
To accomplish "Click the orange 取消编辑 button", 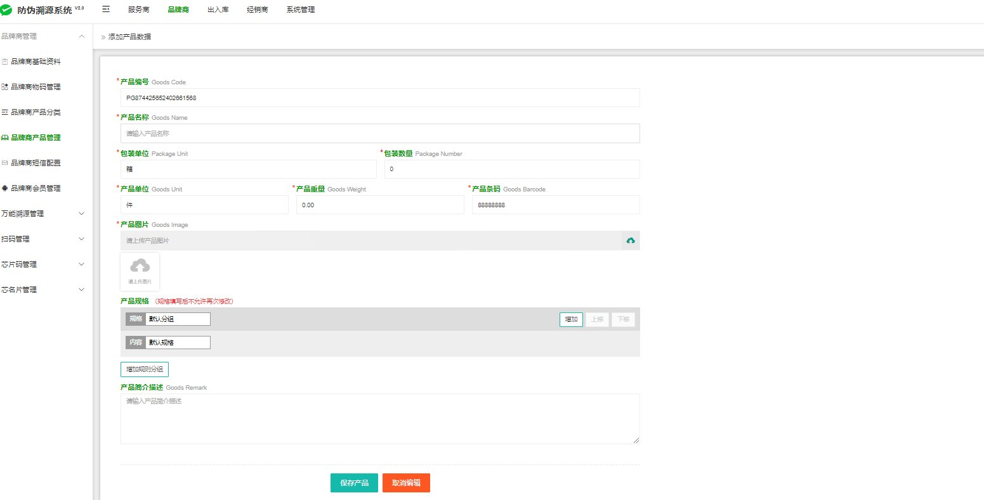I will pyautogui.click(x=406, y=483).
